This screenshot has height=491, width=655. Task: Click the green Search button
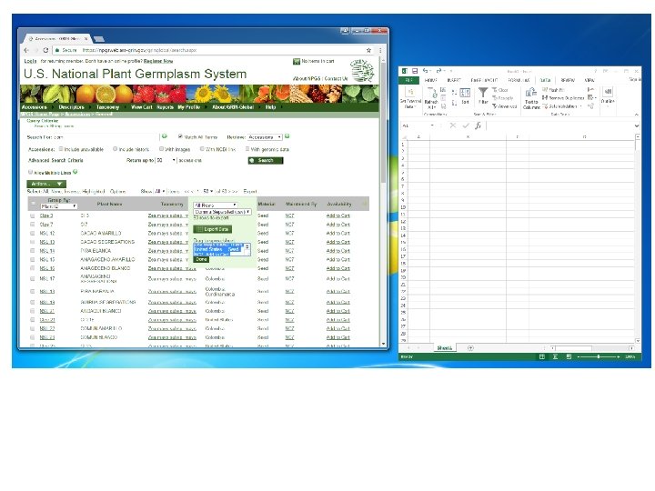[266, 160]
